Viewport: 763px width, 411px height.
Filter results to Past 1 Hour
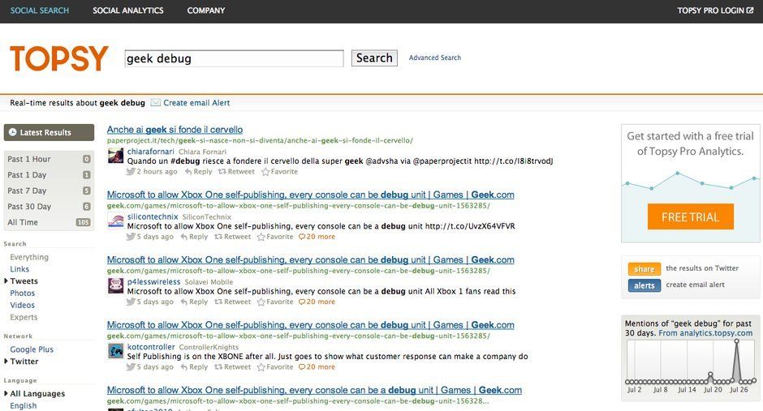[x=49, y=159]
